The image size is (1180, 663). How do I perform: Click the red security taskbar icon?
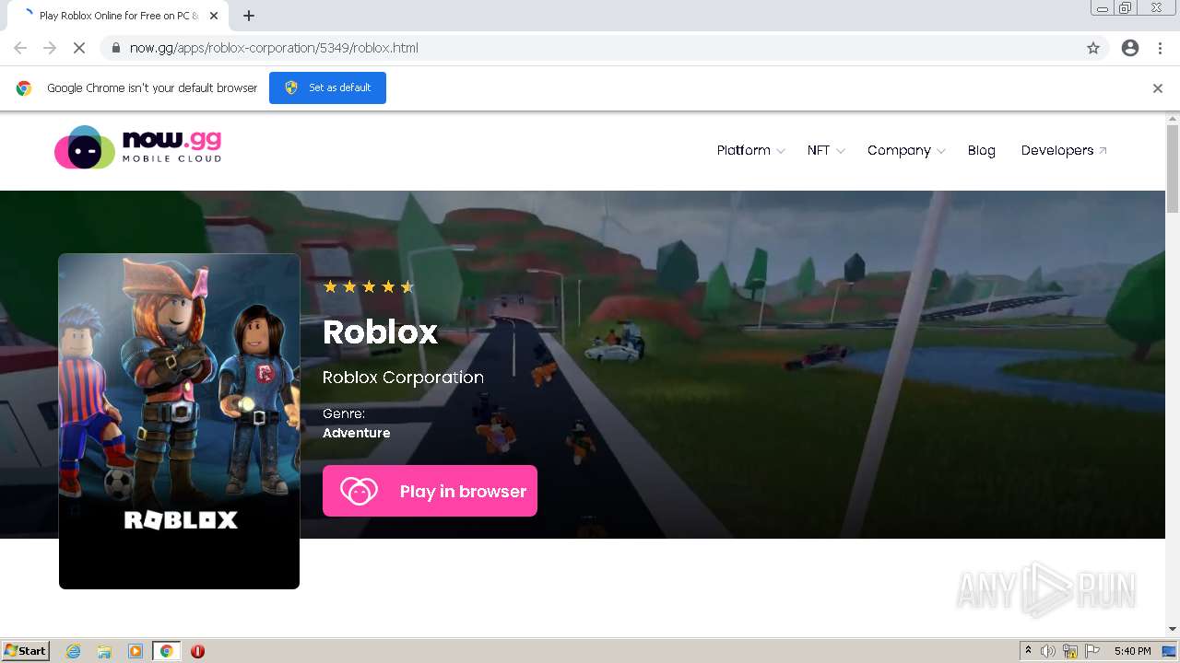click(x=197, y=651)
